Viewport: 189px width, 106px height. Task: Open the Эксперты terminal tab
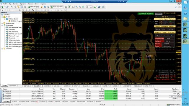[x=90, y=101]
